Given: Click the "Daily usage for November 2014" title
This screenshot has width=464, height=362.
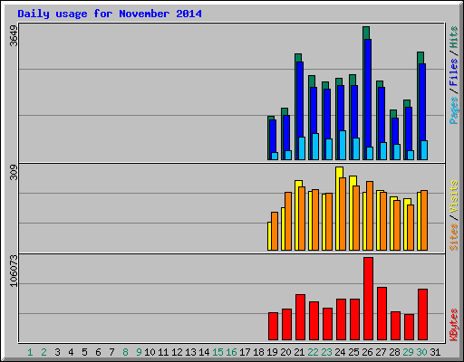Looking at the screenshot, I should [x=110, y=14].
